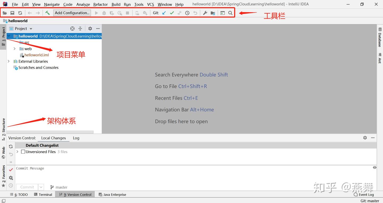Collapse the helloworld project root node
This screenshot has width=383, height=203.
pos(9,36)
